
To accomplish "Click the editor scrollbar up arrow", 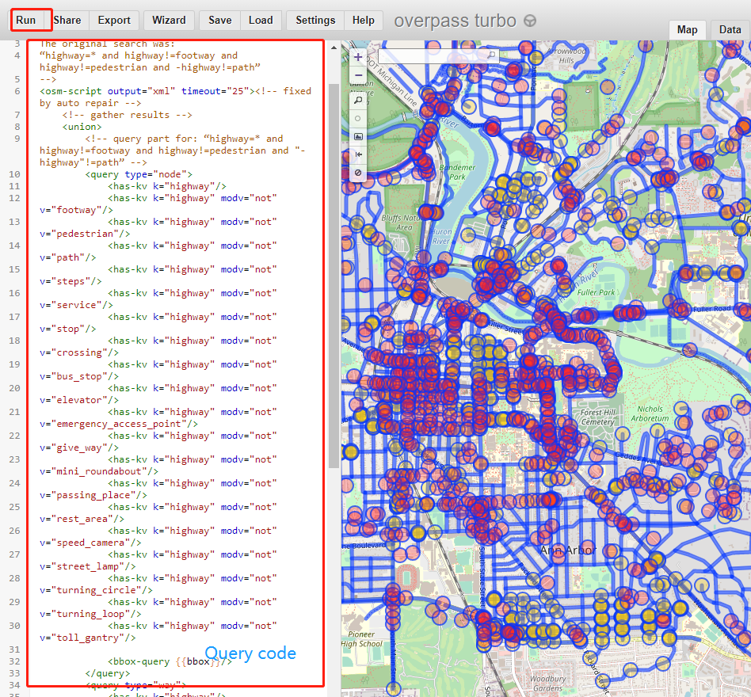I will click(x=334, y=48).
